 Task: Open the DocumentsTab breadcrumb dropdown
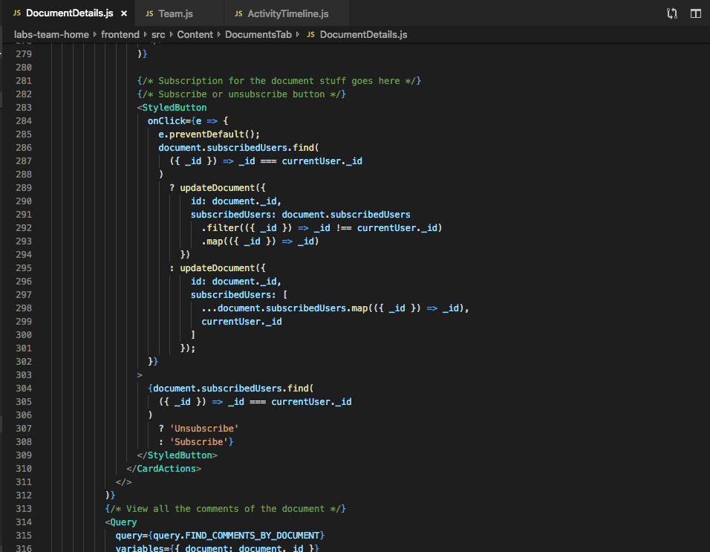258,35
